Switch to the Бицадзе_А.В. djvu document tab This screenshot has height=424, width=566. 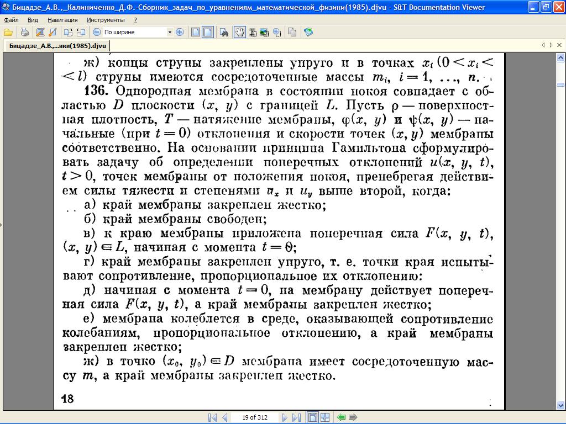pos(57,46)
